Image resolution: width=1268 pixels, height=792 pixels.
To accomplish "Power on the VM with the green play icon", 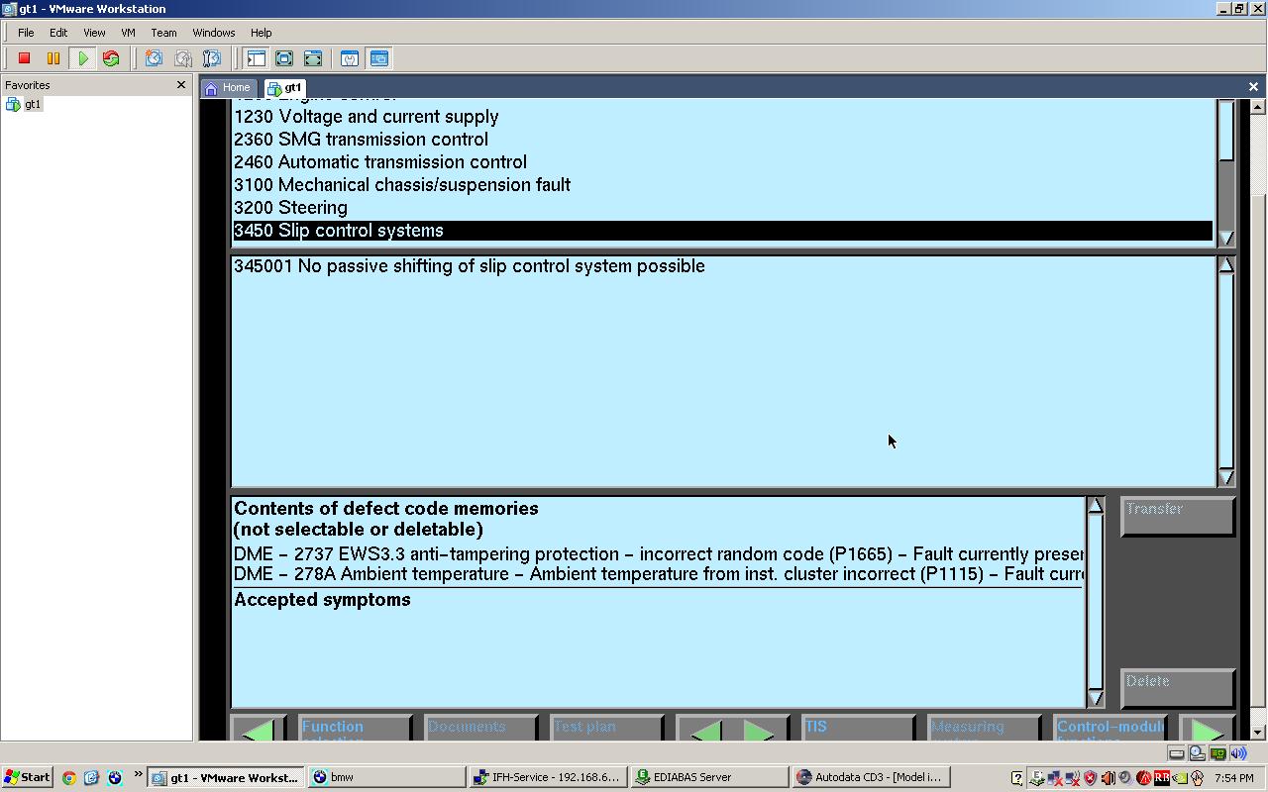I will click(x=83, y=58).
